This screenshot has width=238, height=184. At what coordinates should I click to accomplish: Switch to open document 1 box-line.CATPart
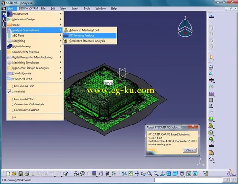tap(35, 86)
